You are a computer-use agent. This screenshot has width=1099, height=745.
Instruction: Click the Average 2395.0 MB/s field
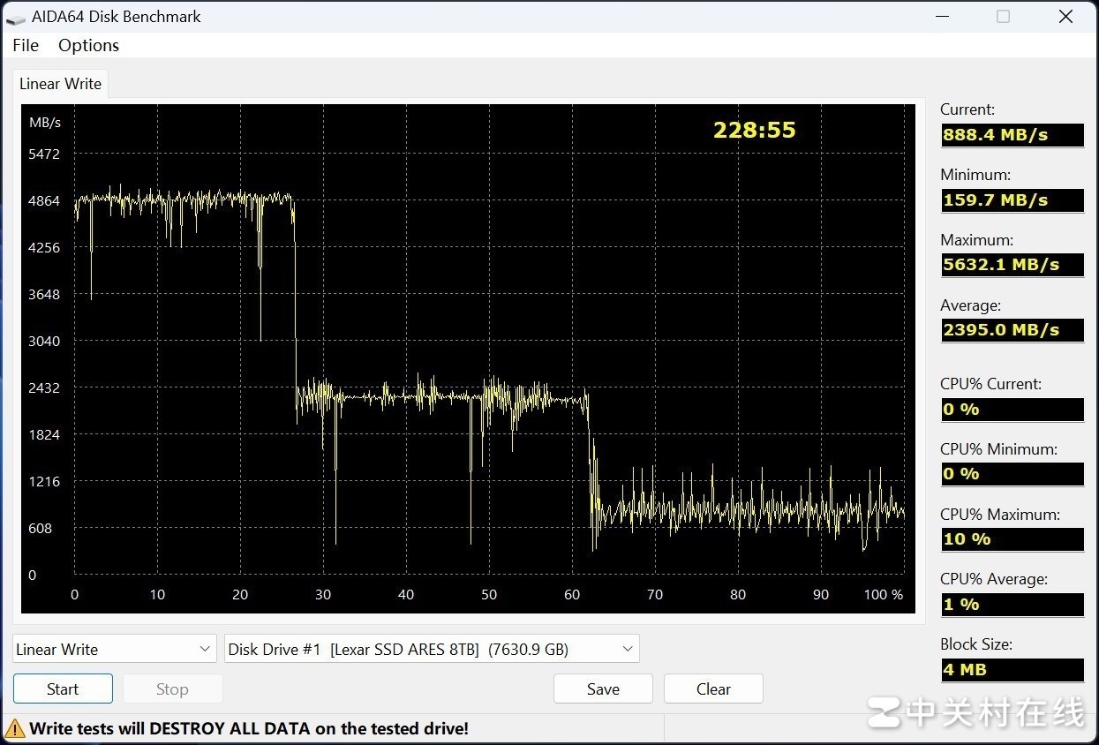tap(1012, 330)
